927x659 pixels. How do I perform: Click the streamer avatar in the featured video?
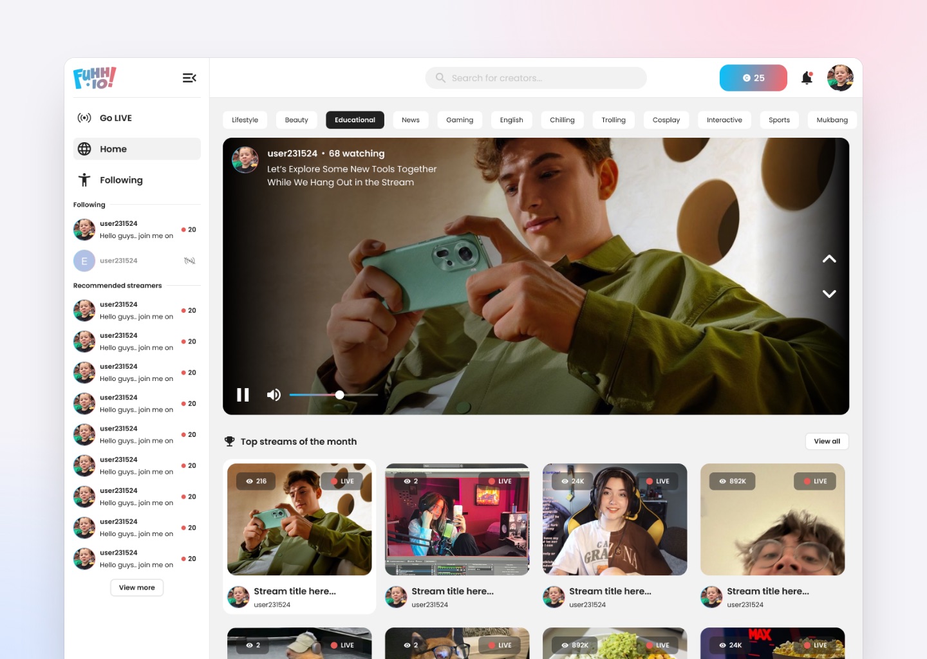click(x=245, y=160)
